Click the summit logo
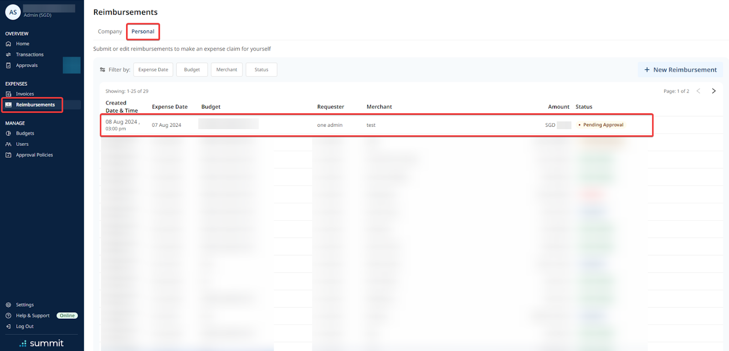 pos(41,343)
